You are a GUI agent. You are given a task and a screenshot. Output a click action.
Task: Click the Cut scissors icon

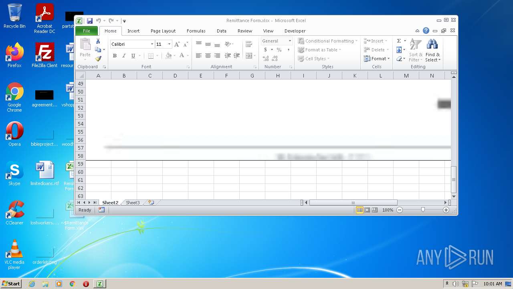click(98, 41)
